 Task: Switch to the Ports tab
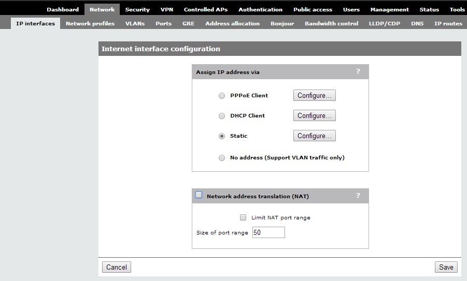click(163, 23)
